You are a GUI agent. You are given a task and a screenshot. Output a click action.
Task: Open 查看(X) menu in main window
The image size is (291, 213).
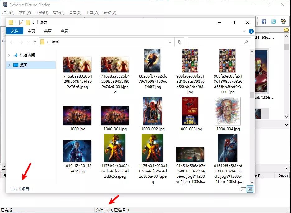tap(75, 13)
